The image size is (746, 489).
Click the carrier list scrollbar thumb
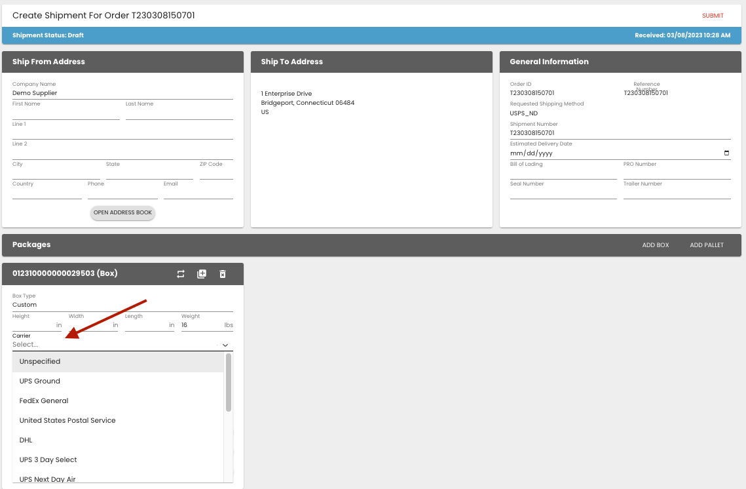coord(229,383)
